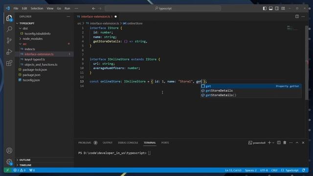Screen dimensions: 313x176
Task: Pick getStoreDetails() method suggestion
Action: [x=251, y=95]
